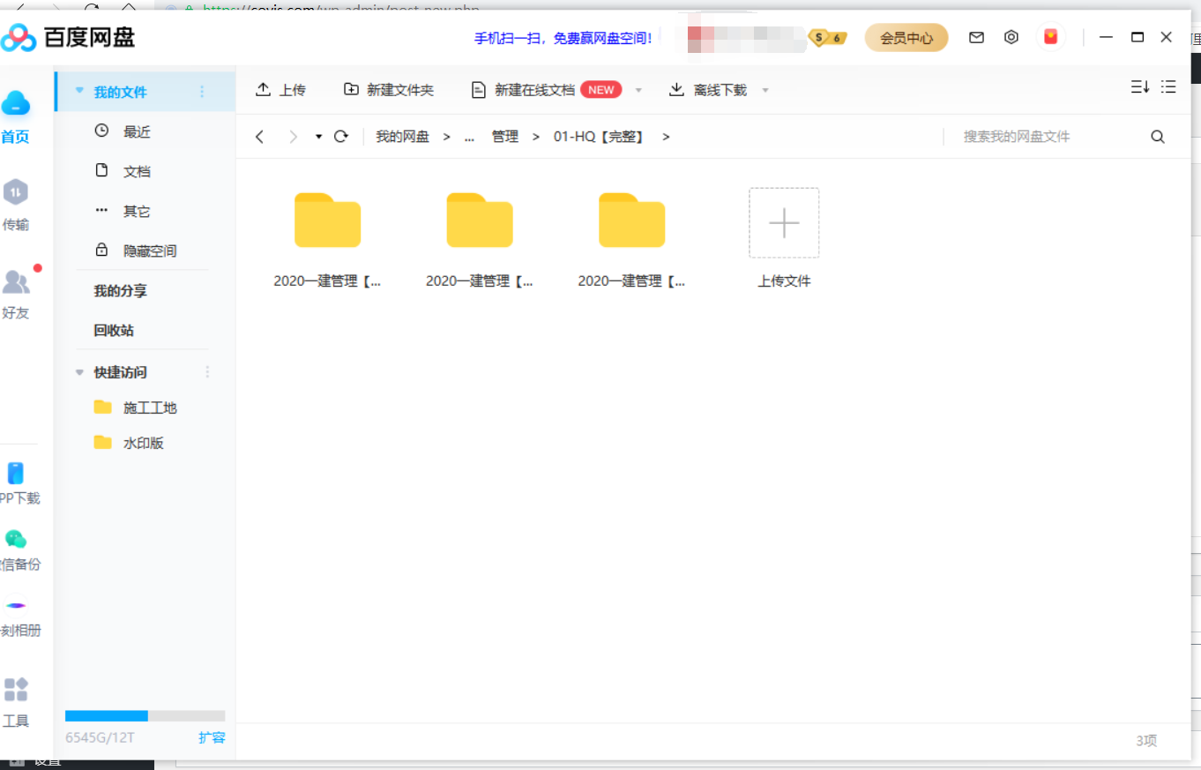Image resolution: width=1201 pixels, height=770 pixels.
Task: Collapse the 快捷访问 section
Action: click(x=80, y=373)
